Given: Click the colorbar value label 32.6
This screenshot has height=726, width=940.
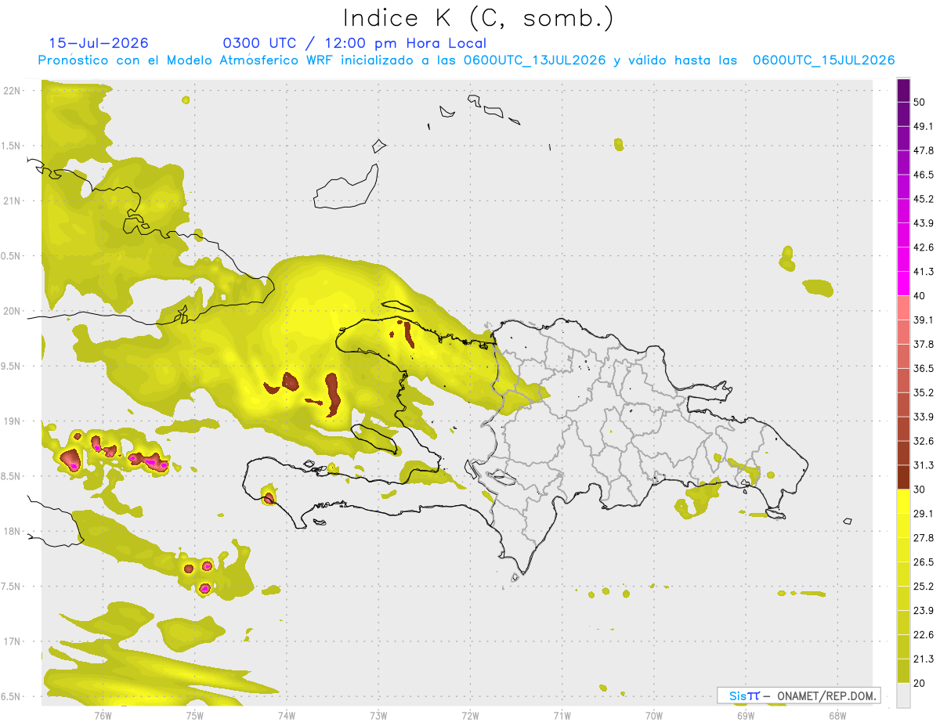Looking at the screenshot, I should [x=924, y=441].
